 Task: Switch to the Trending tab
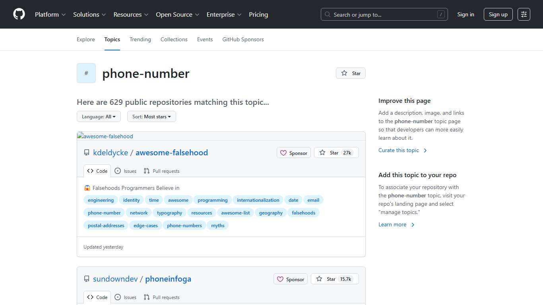(x=140, y=39)
